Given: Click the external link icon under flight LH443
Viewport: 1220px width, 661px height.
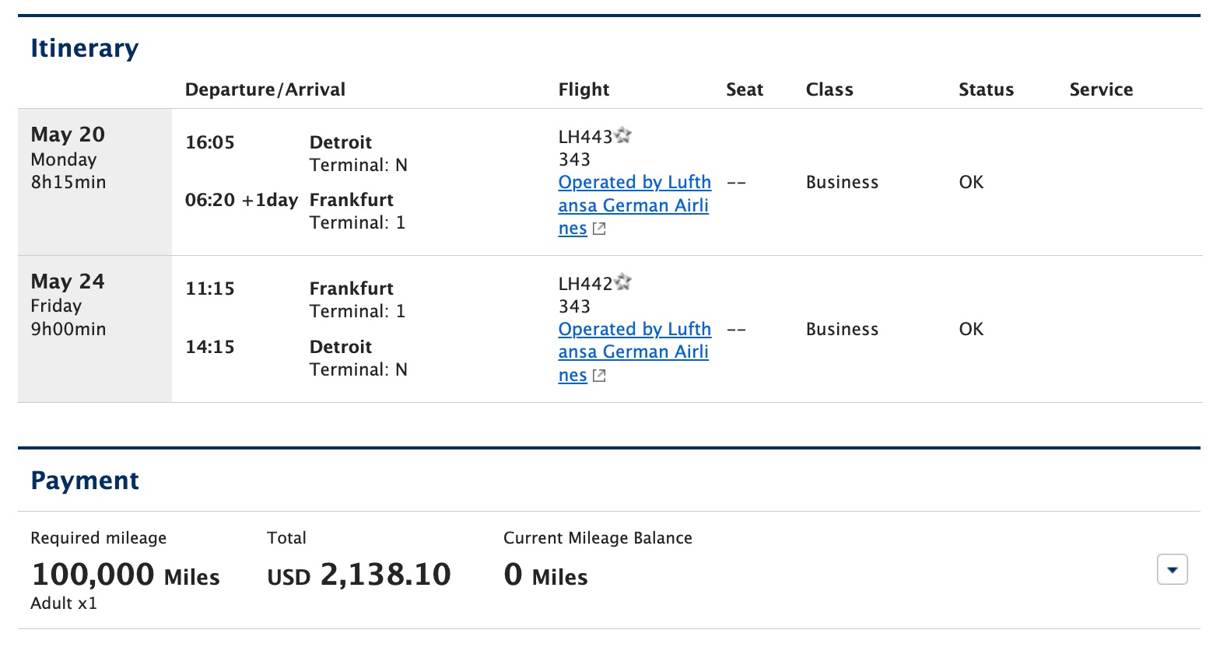Looking at the screenshot, I should click(598, 228).
